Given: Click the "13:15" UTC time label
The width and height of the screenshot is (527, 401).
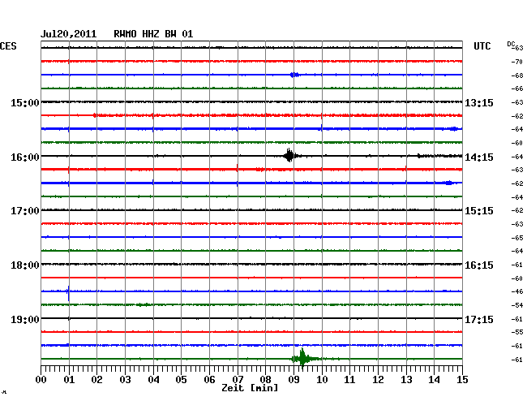Looking at the screenshot, I should coord(479,103).
